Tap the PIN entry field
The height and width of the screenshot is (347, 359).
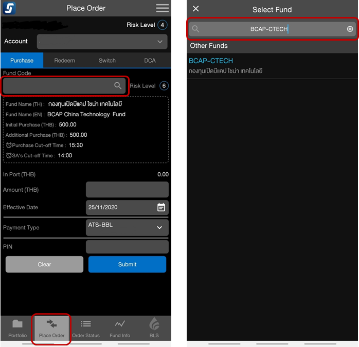[x=127, y=247]
